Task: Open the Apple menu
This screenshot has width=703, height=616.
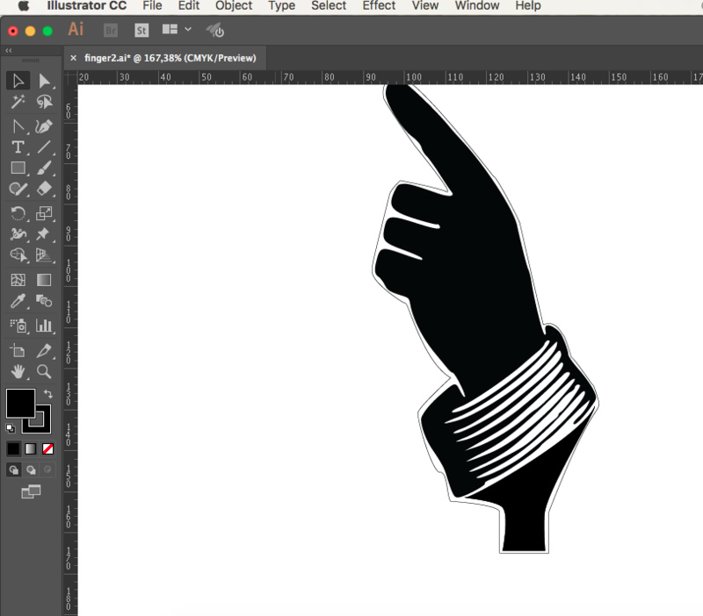Action: 24,6
